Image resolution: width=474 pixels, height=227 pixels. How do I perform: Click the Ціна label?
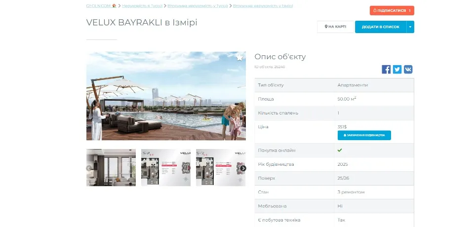point(263,127)
